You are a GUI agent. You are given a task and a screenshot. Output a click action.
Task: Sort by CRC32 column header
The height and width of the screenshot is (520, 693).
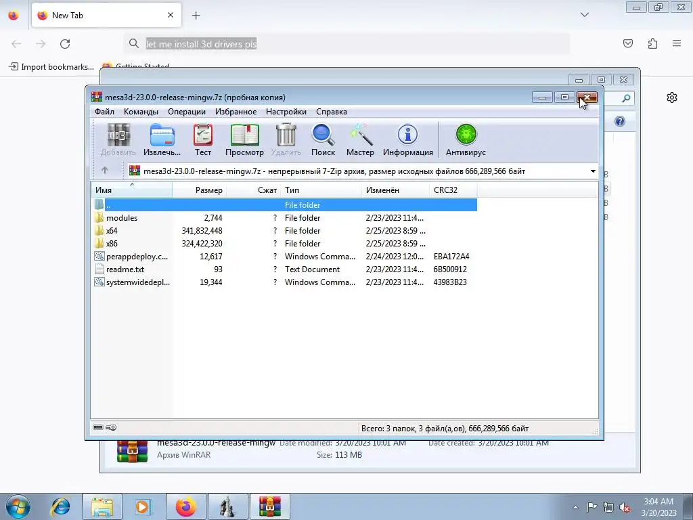(x=453, y=190)
